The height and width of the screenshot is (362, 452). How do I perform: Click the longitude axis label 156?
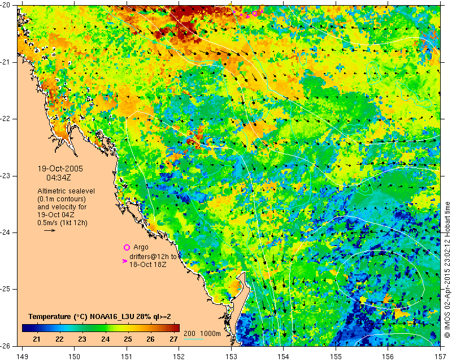point(388,357)
